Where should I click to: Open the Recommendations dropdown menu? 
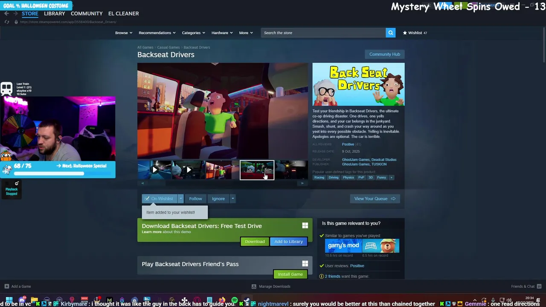point(157,33)
